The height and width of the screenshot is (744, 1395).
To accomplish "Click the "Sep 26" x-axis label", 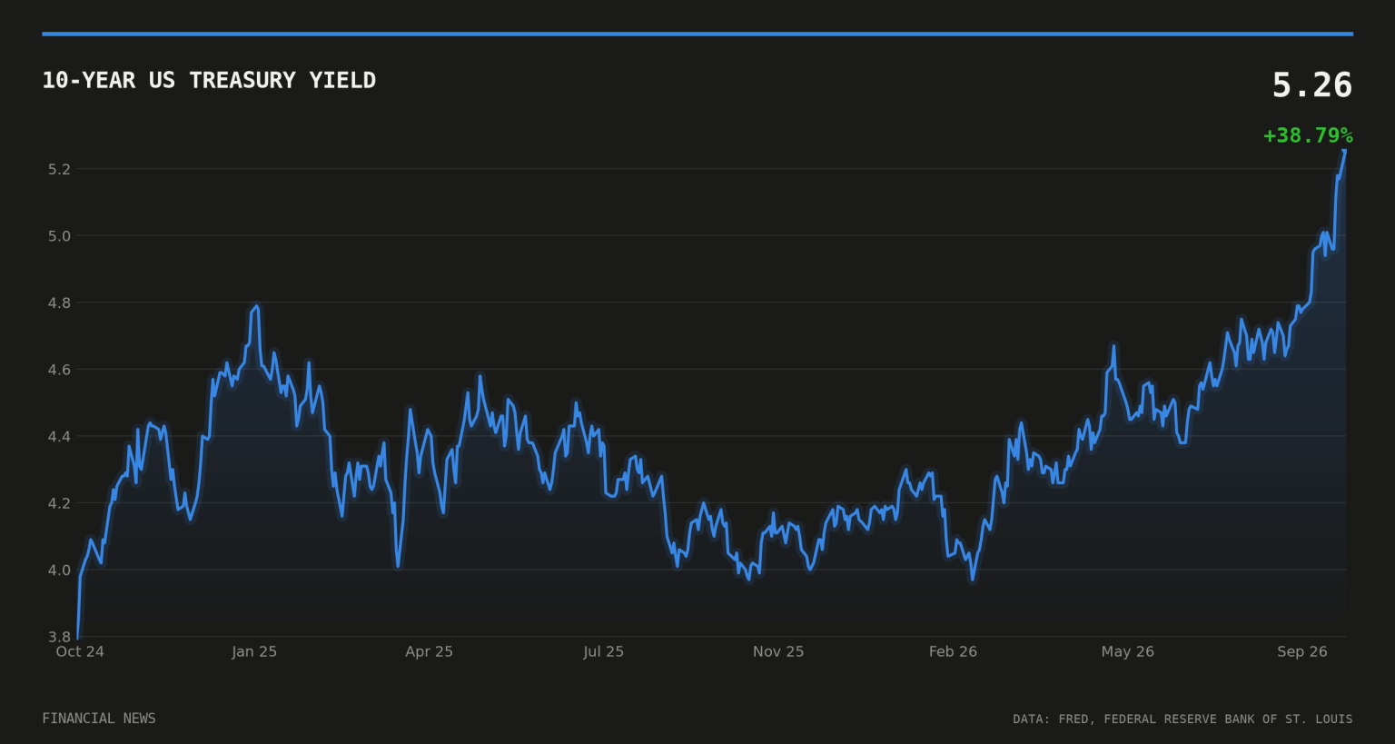I will click(1302, 651).
